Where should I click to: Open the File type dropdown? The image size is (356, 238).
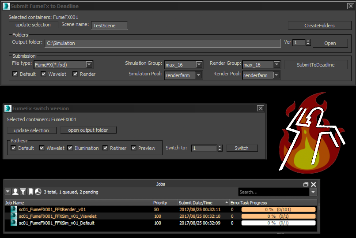[89, 64]
